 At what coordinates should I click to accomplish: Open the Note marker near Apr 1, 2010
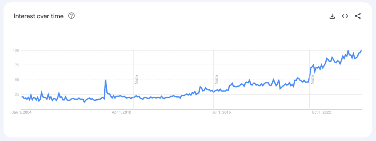pos(137,79)
